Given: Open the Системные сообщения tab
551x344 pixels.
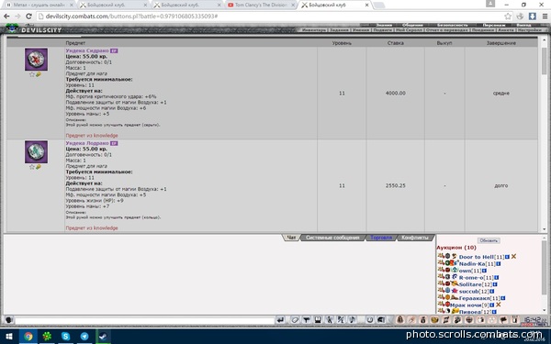Looking at the screenshot, I should tap(332, 238).
